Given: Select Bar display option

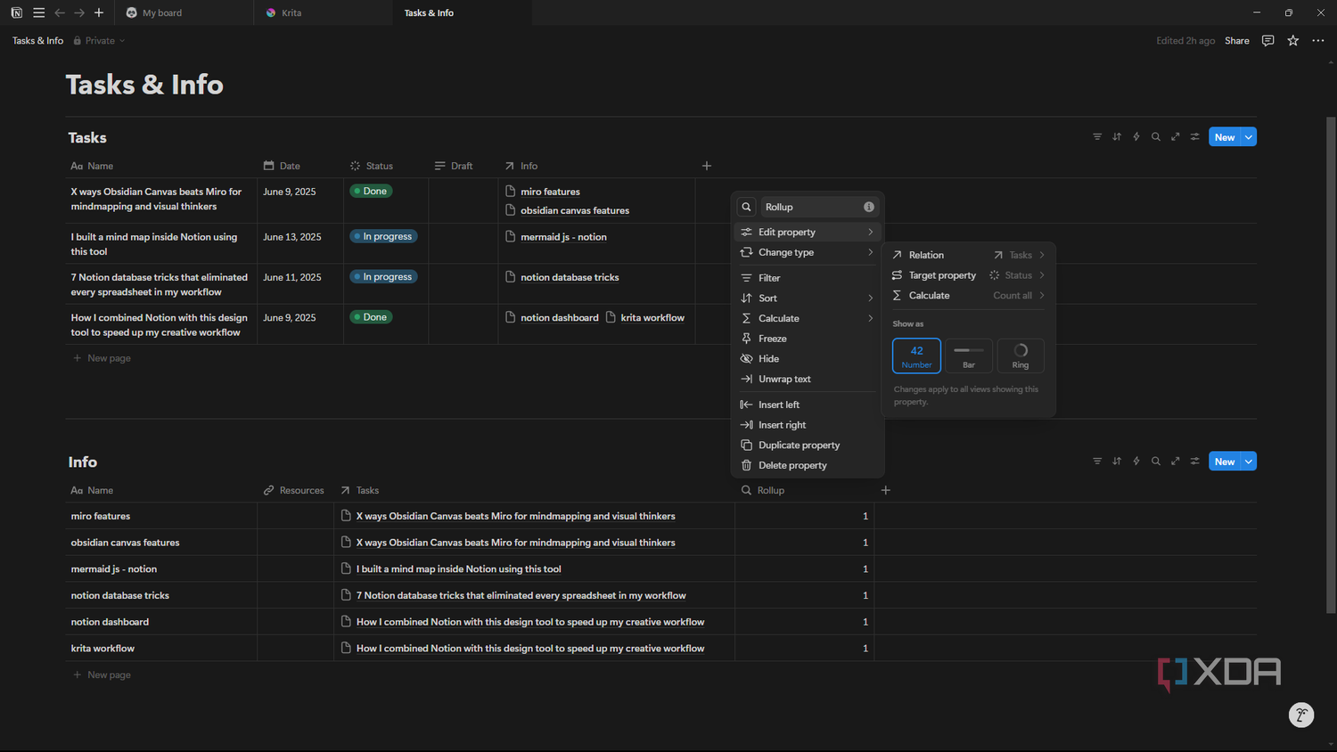Looking at the screenshot, I should [x=969, y=356].
